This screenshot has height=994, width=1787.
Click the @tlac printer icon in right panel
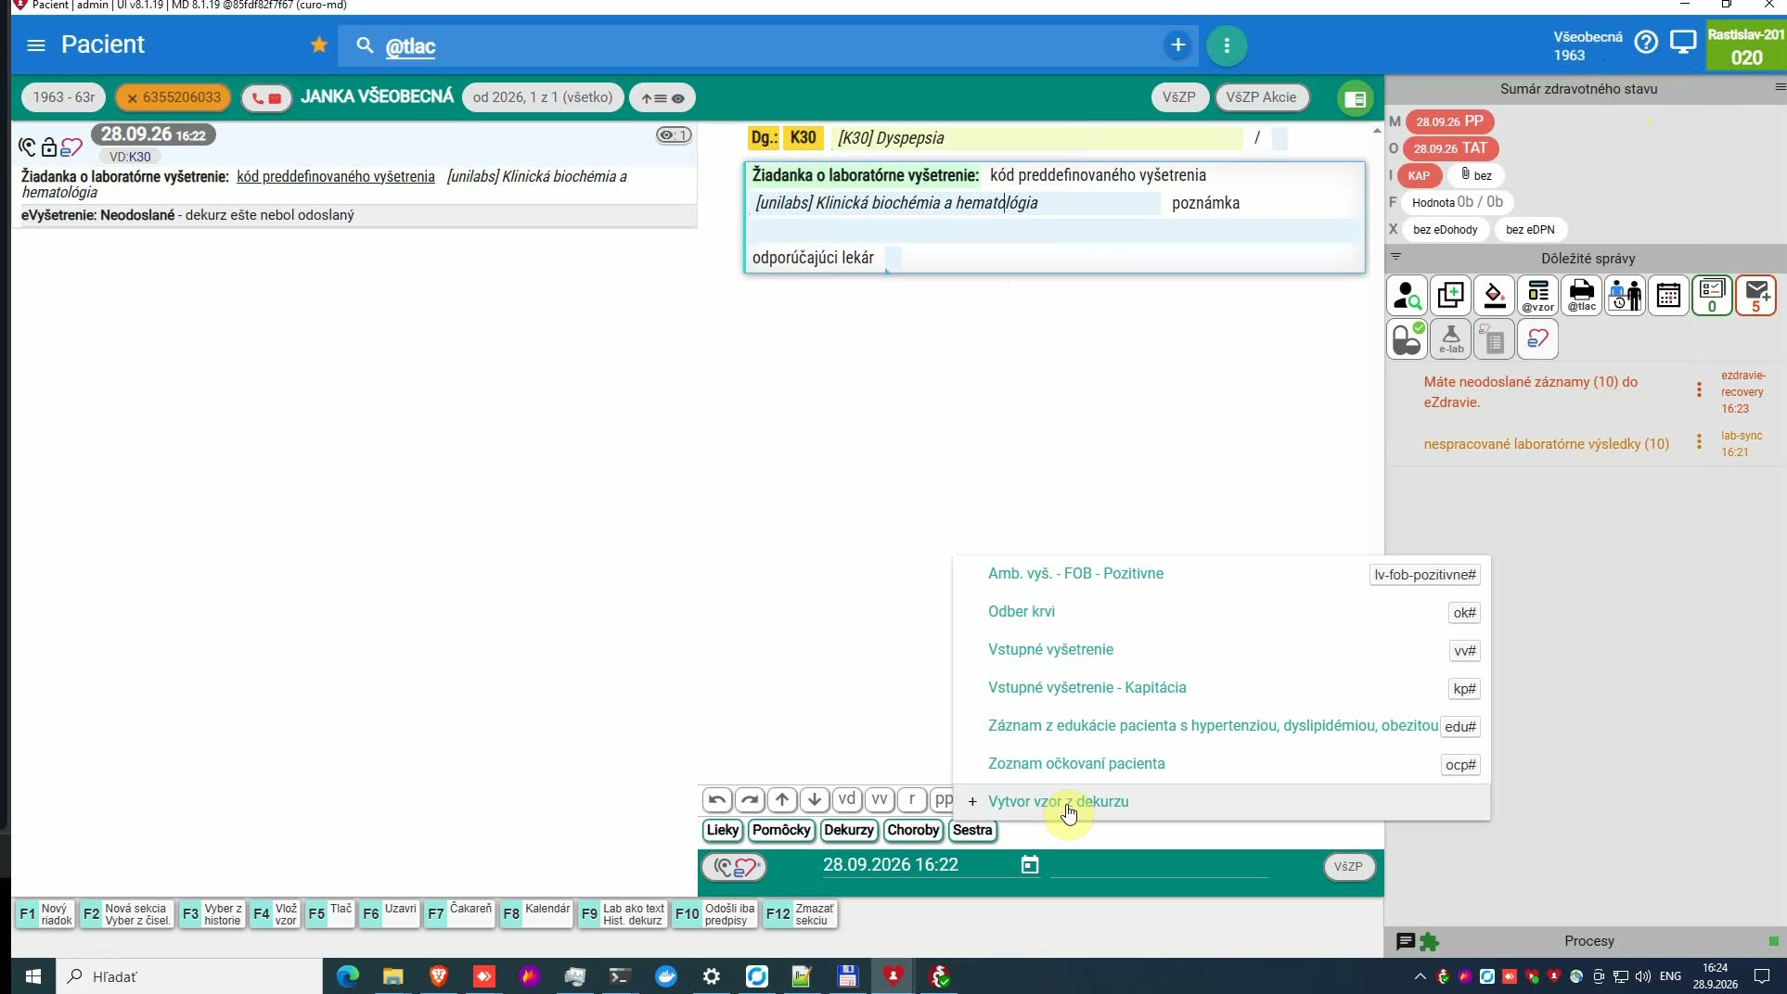tap(1581, 296)
